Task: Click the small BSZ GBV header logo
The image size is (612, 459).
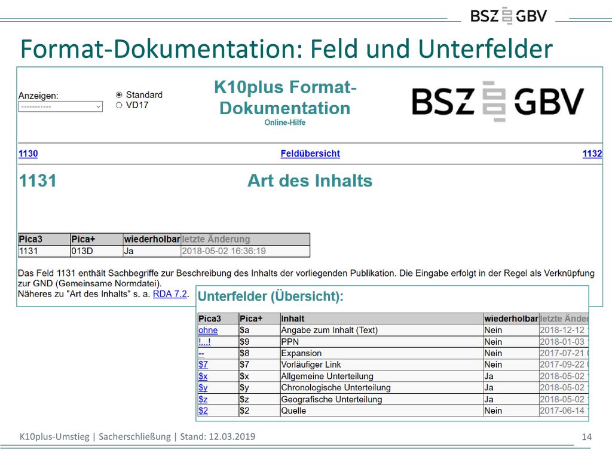Action: pyautogui.click(x=509, y=16)
